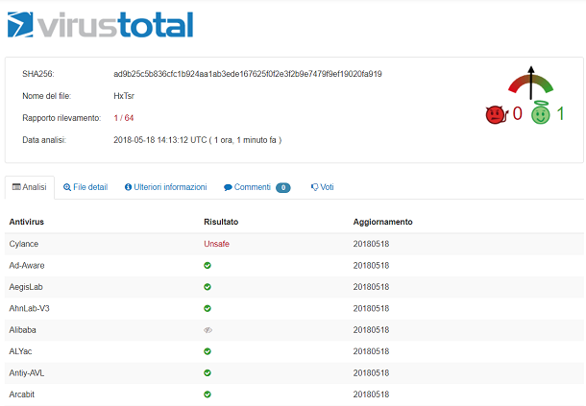Click the community score gauge
586x406 pixels.
coord(530,84)
